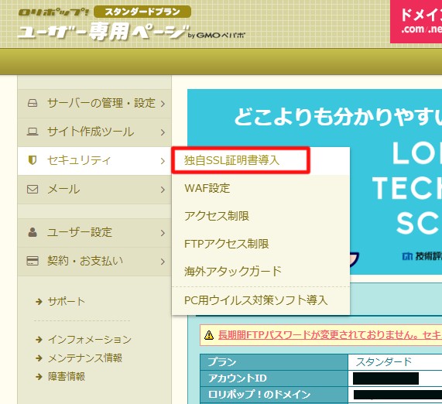Click the person icon beside ユーザー設定
The width and height of the screenshot is (442, 404).
pyautogui.click(x=33, y=232)
